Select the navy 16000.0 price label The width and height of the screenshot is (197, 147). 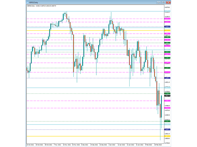coord(167,27)
